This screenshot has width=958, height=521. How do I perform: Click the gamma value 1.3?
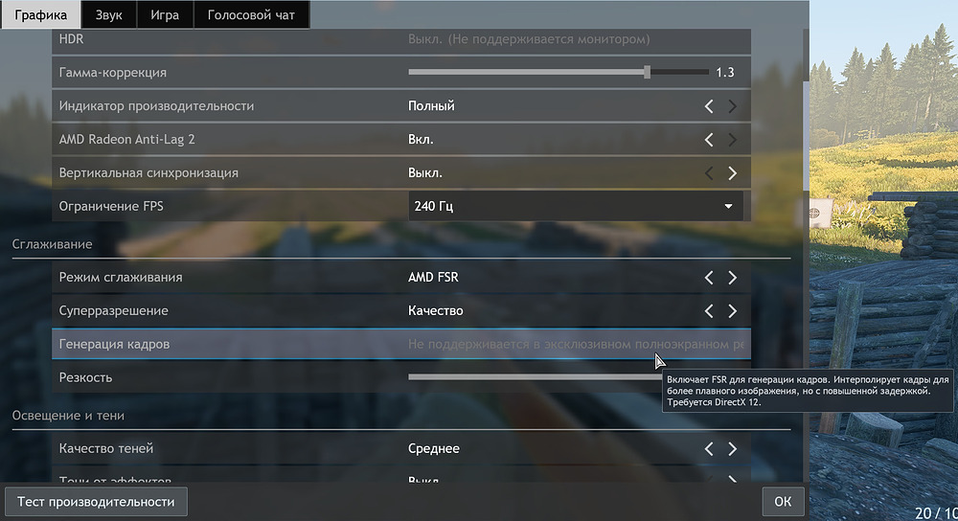725,72
